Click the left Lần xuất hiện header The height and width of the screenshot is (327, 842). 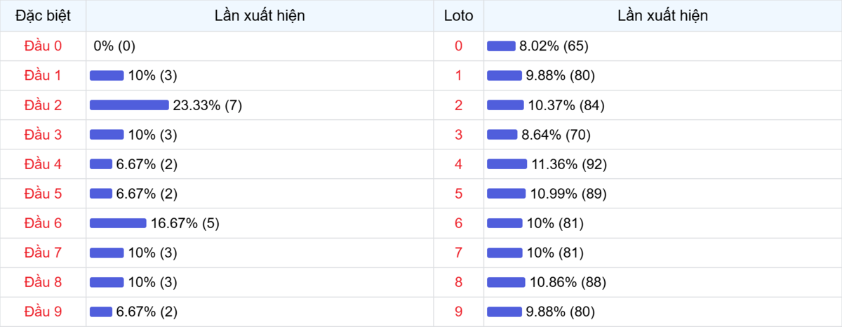click(260, 15)
